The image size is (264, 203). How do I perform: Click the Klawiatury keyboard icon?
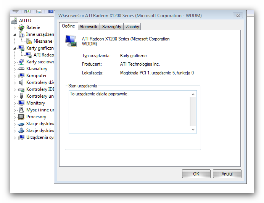(21, 69)
